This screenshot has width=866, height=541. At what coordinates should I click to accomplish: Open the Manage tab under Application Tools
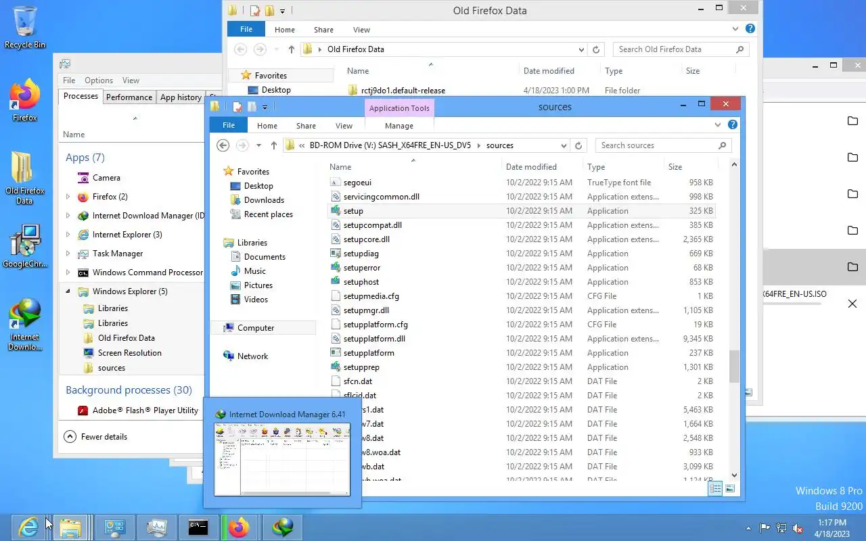[x=399, y=126]
